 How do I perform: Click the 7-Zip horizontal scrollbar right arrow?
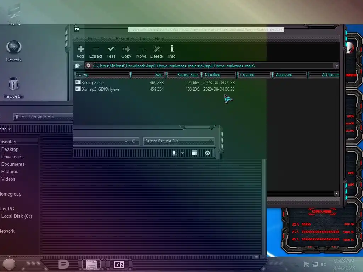(x=336, y=193)
